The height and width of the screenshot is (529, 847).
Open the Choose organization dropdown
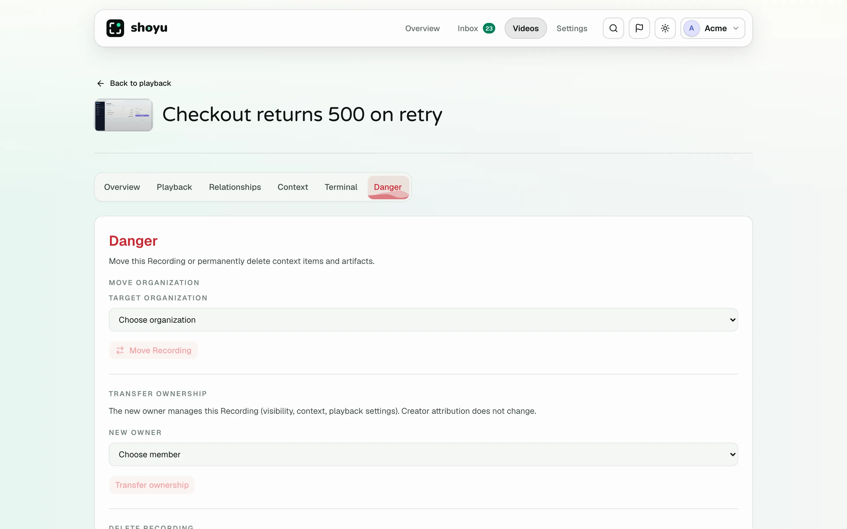tap(423, 320)
